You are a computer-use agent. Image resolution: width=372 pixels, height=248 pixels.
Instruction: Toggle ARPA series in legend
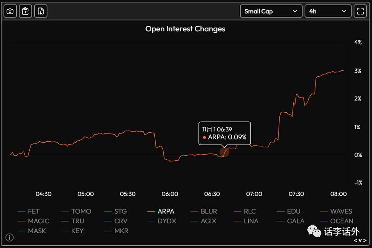point(161,211)
